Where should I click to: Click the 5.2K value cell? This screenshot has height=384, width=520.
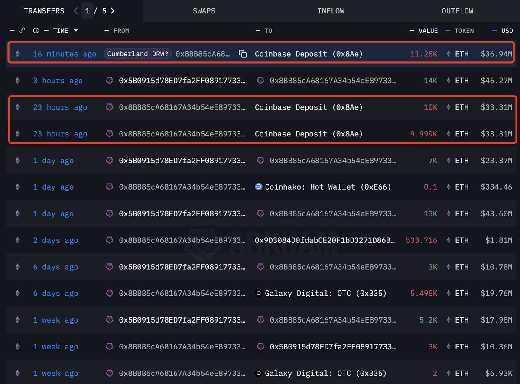pyautogui.click(x=428, y=320)
